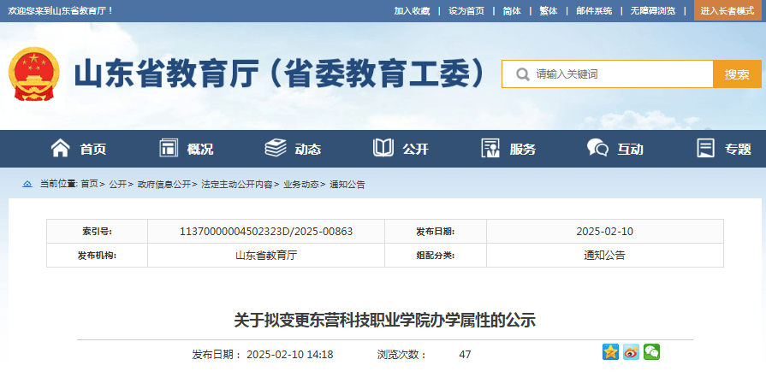Open the 动态 navigation menu item
The width and height of the screenshot is (766, 377).
(308, 150)
